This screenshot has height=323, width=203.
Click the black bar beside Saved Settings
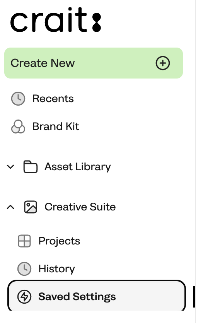(x=194, y=297)
